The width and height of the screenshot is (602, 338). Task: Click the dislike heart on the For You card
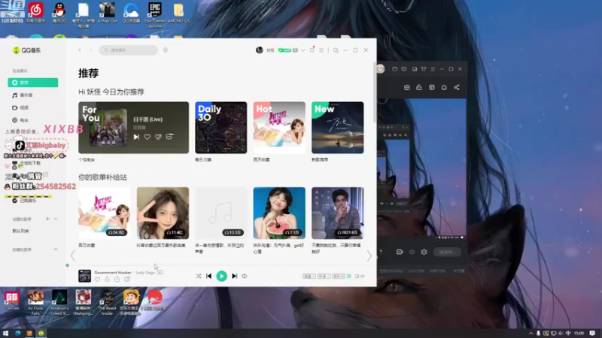click(x=158, y=137)
